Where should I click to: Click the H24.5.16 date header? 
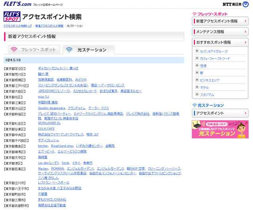click(x=94, y=60)
